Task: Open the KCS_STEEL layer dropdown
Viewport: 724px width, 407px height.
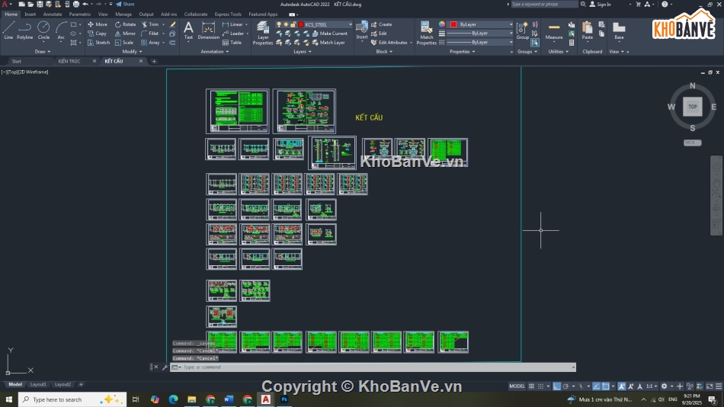Action: pos(328,24)
